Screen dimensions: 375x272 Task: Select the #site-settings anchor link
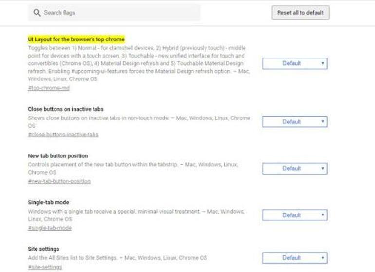(x=45, y=267)
